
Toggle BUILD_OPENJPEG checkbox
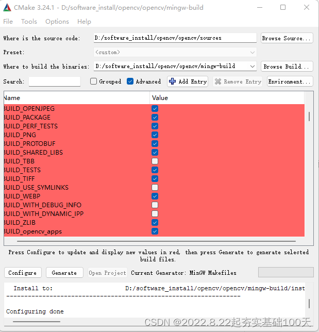[155, 109]
